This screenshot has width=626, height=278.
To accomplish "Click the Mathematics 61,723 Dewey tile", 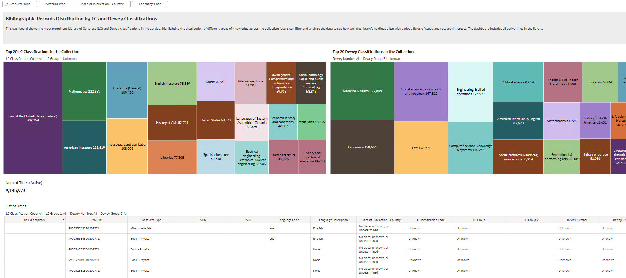I will 562,121.
